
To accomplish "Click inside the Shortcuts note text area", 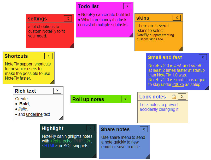I will coord(28,71).
